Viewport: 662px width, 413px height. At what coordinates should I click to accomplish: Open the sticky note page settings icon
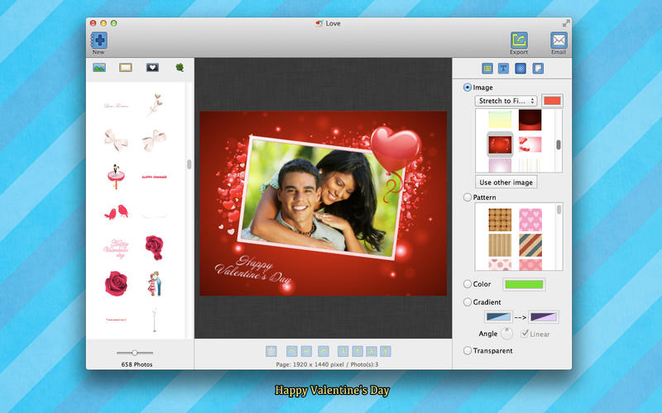point(538,69)
